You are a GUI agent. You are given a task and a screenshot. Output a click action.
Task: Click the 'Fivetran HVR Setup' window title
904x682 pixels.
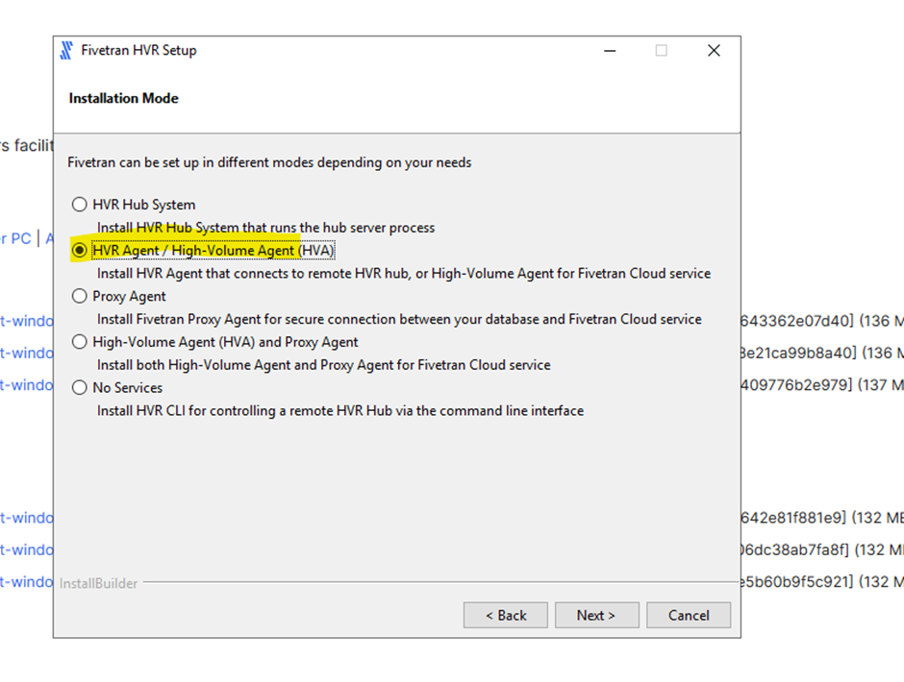pyautogui.click(x=138, y=51)
